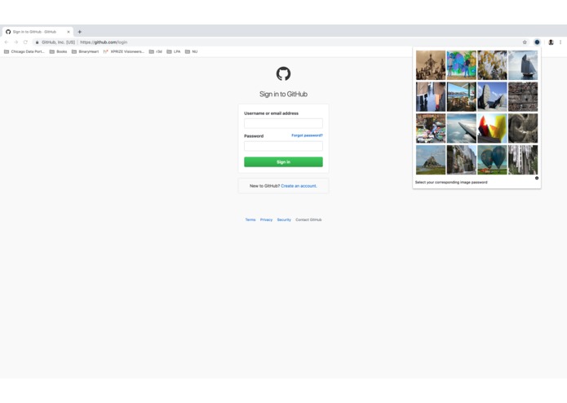Click the address bar URL
The image size is (567, 403).
[104, 42]
